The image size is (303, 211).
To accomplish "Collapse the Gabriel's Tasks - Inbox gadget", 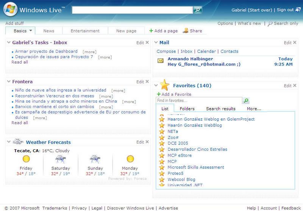I will [x=9, y=43].
